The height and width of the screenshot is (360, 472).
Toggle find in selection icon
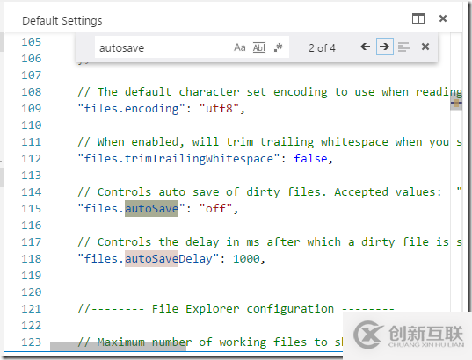tap(403, 47)
